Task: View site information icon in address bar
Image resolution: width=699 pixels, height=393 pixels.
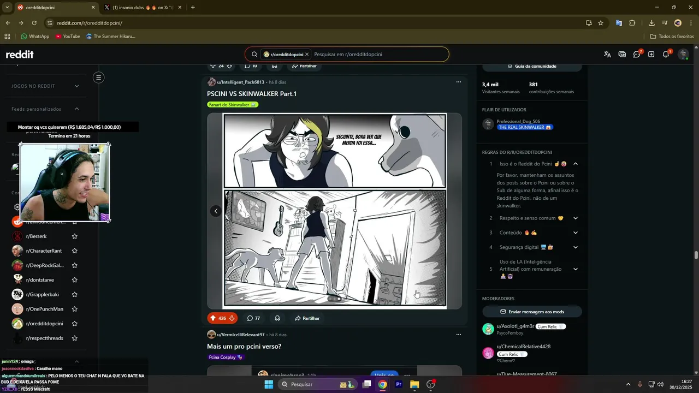Action: (x=50, y=23)
